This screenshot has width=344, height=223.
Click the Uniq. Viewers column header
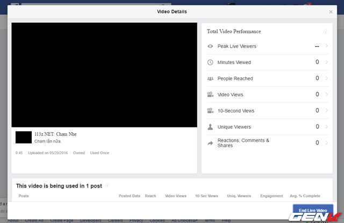[239, 196]
